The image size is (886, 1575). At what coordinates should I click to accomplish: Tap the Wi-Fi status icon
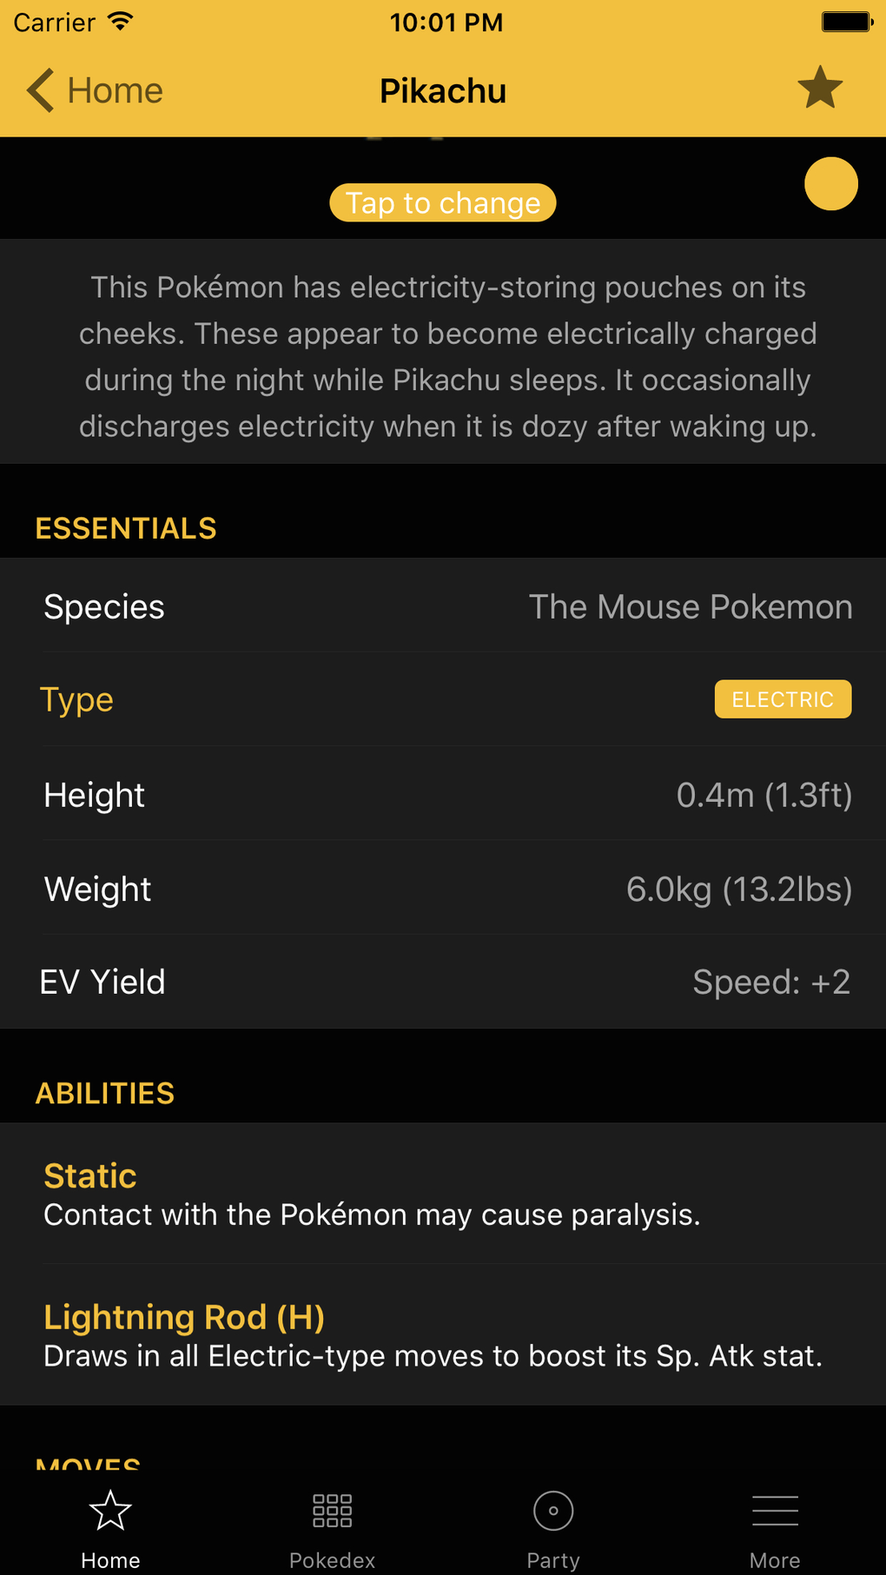click(121, 22)
